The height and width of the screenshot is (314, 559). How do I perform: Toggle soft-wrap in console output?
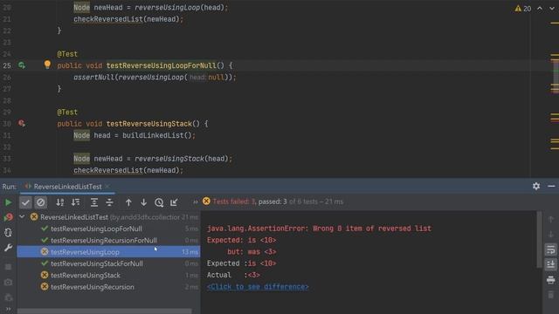(551, 249)
